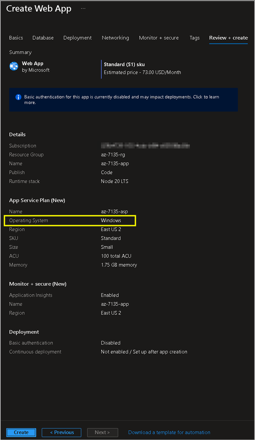
Task: Click the highlighted Windows operating system value
Action: click(x=111, y=221)
